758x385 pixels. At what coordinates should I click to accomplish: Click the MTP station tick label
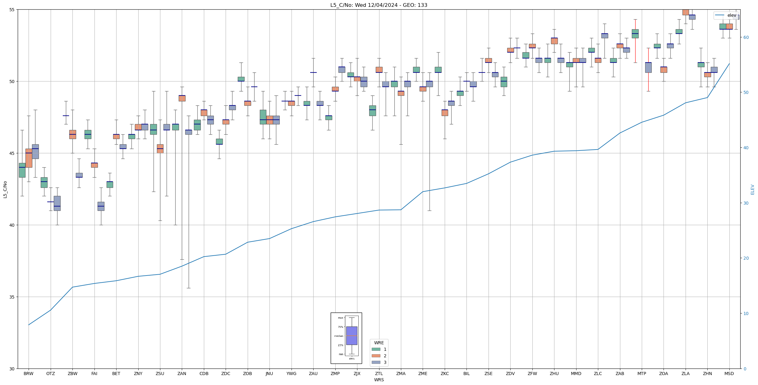coord(641,373)
